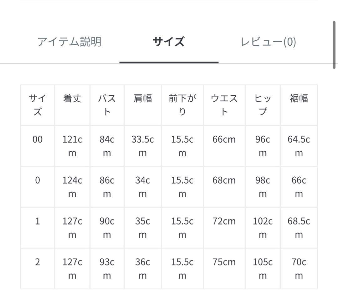The height and width of the screenshot is (293, 338).
Task: Select size 00 row label
Action: point(37,139)
